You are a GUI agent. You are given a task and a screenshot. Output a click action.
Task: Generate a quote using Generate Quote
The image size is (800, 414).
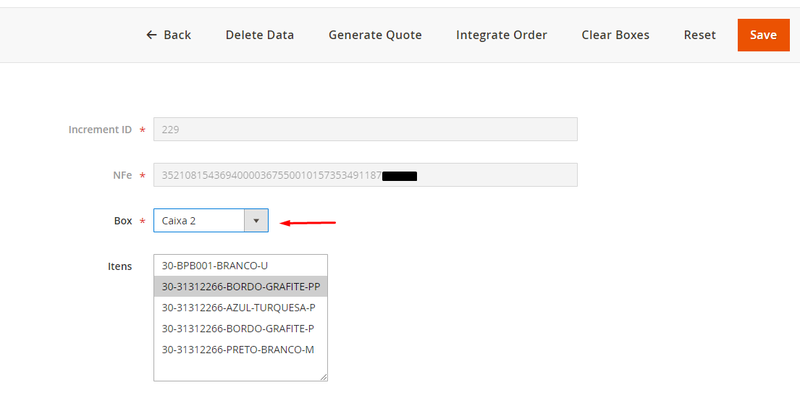(375, 35)
